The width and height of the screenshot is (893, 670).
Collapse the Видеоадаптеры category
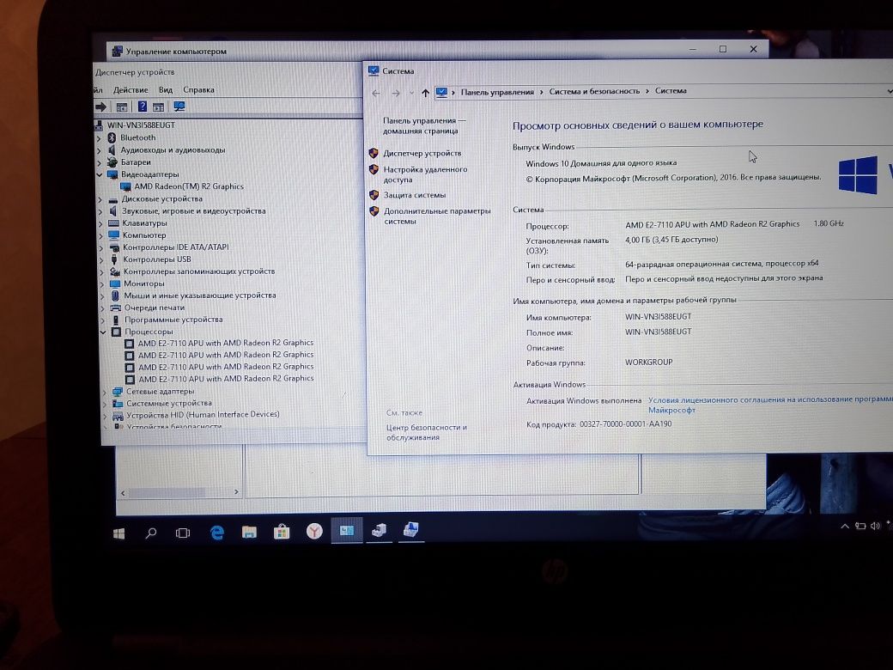click(x=100, y=174)
